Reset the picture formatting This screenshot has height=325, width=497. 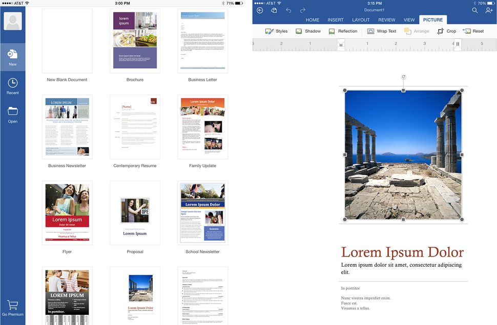pos(474,31)
